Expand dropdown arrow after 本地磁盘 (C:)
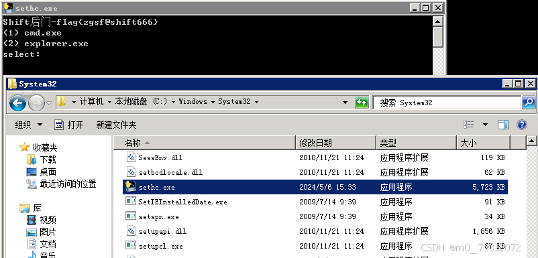Viewport: 538px width, 258px height. pos(173,102)
